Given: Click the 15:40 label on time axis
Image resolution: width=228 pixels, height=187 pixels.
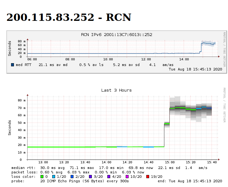Looking at the screenshot, I should (212, 162).
